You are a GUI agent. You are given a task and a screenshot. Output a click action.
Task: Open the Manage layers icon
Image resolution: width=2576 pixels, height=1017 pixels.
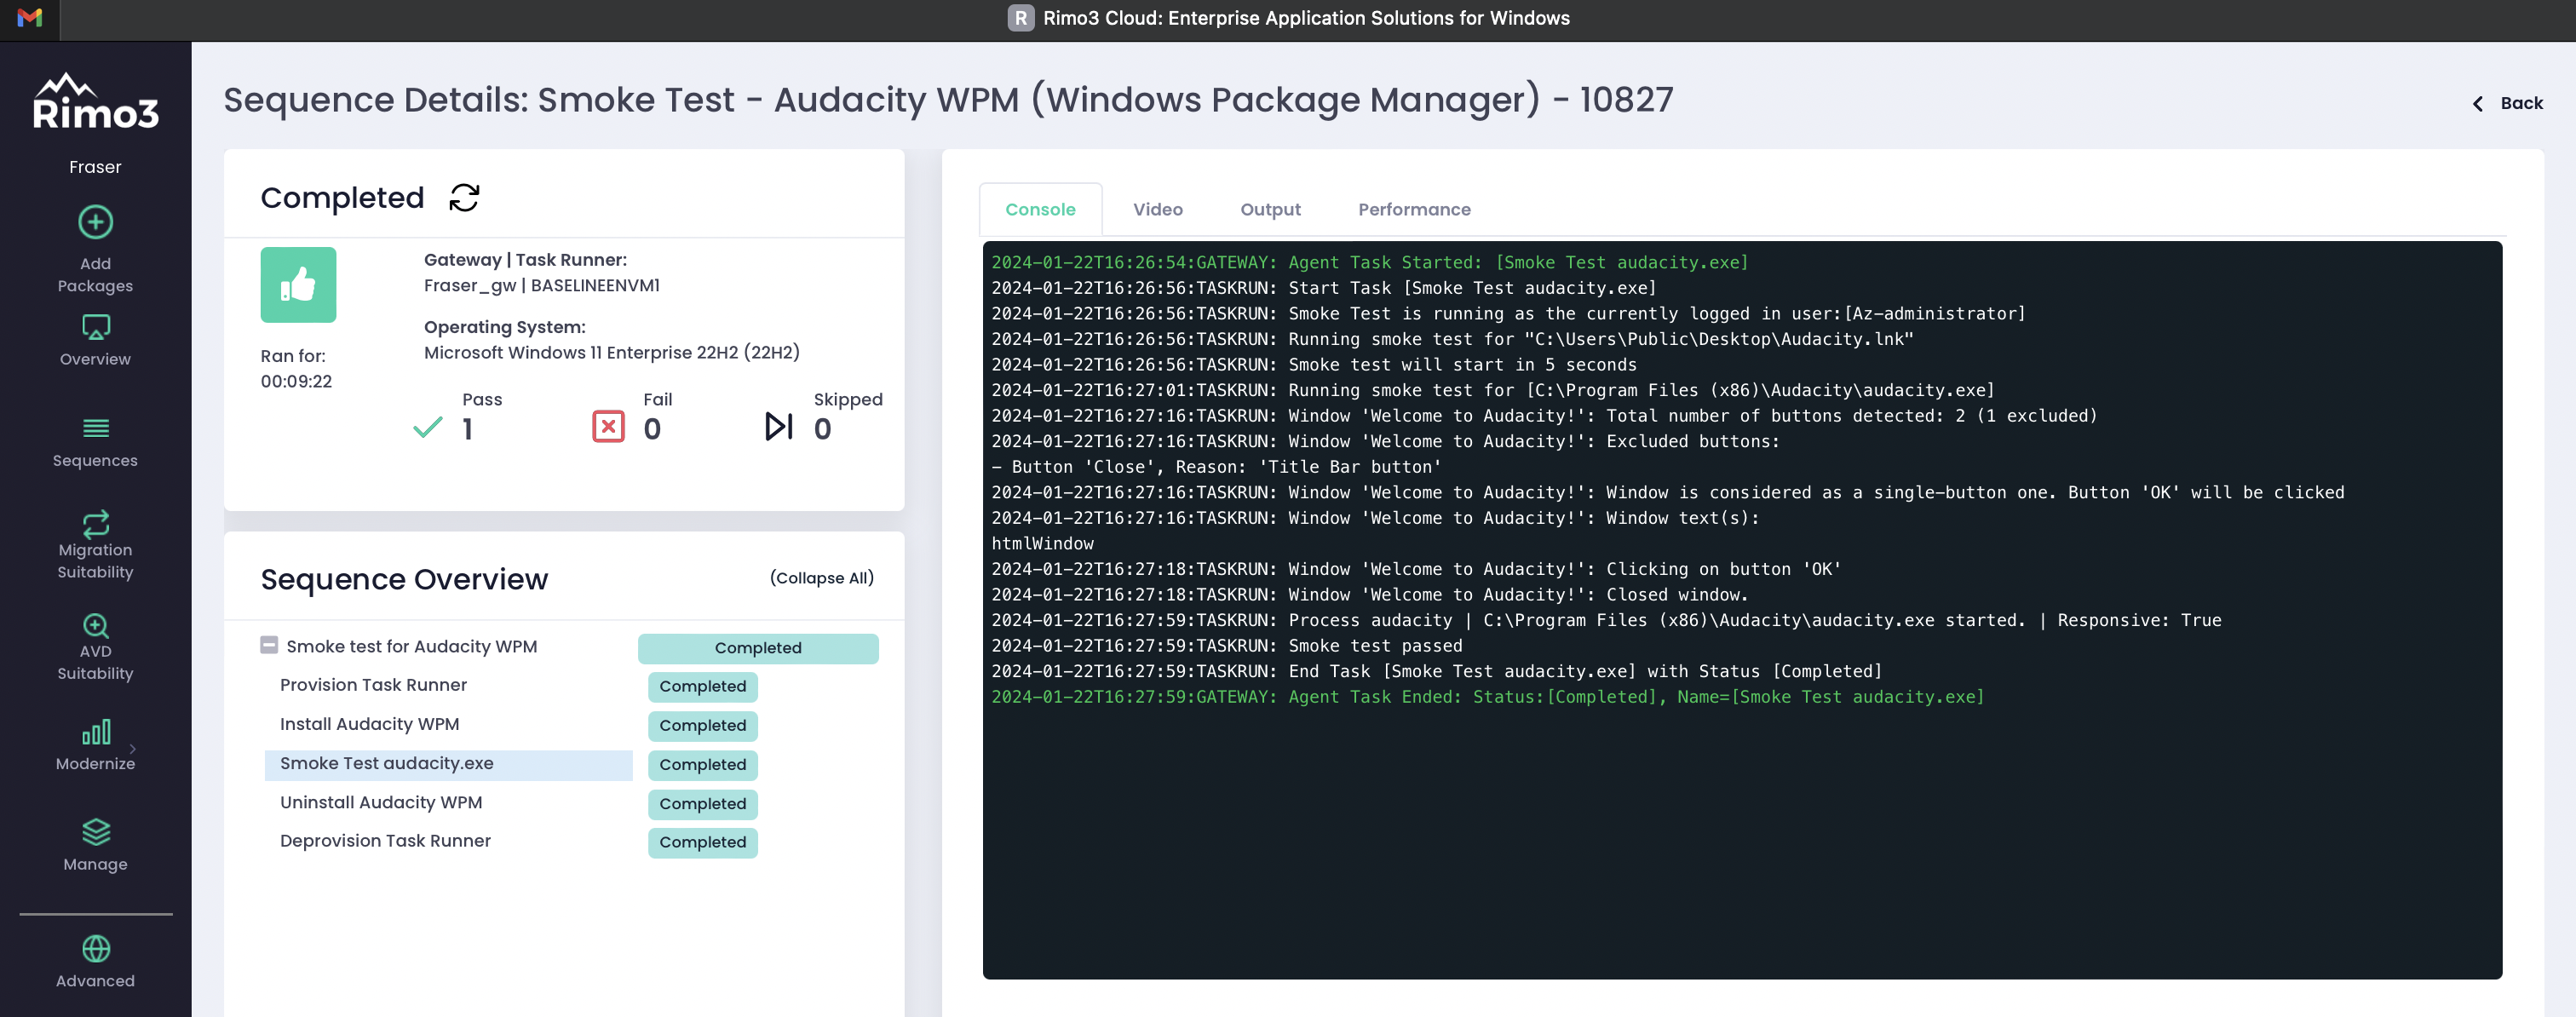pos(95,831)
